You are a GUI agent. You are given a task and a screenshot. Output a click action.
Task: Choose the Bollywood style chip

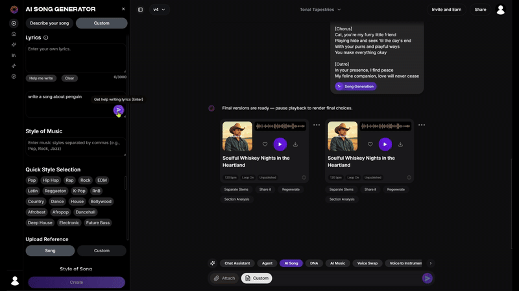click(x=101, y=201)
